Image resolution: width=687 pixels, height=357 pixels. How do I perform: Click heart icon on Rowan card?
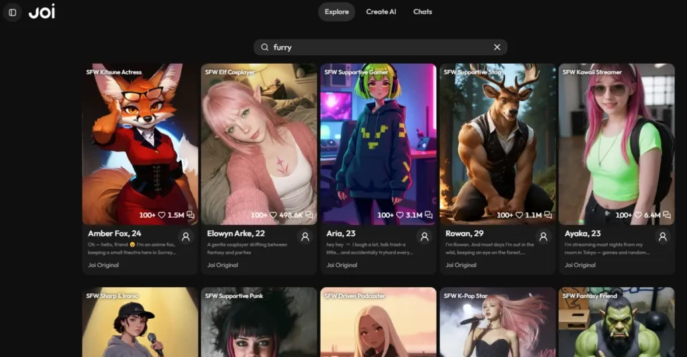click(519, 215)
